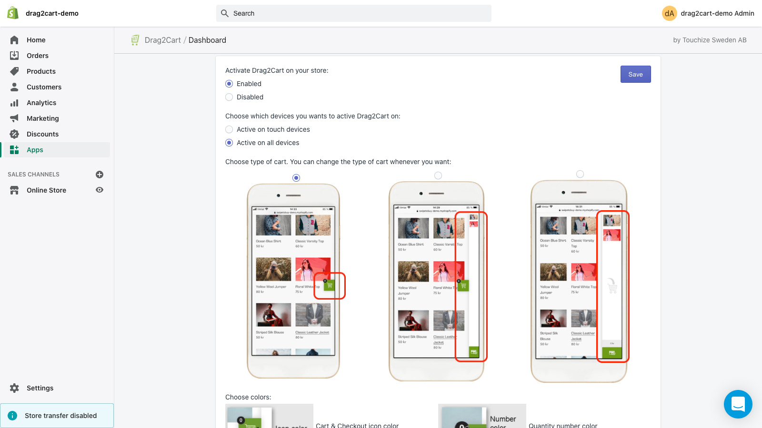Select first cart type radio button
The height and width of the screenshot is (428, 762).
[x=296, y=178]
